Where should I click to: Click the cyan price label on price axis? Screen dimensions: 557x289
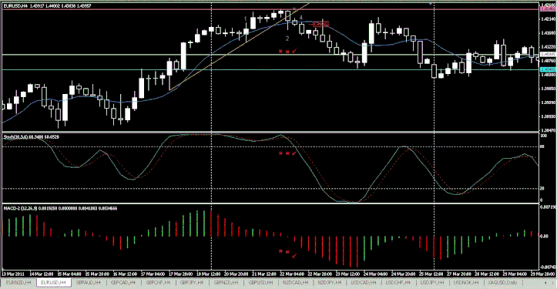548,69
